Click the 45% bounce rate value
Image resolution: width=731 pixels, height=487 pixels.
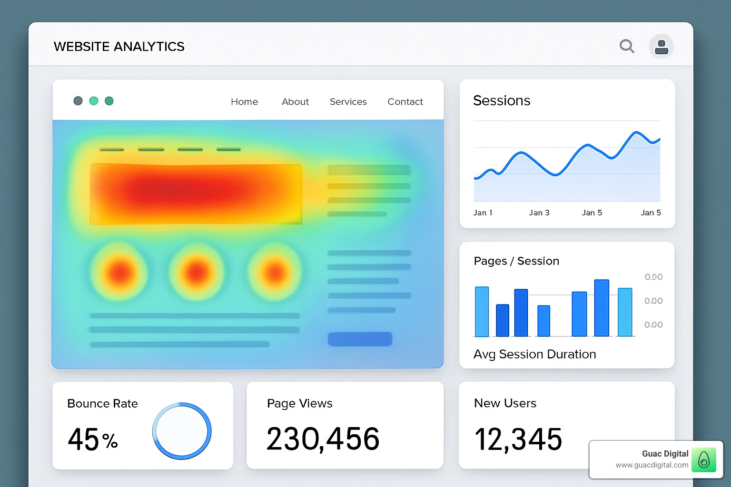pyautogui.click(x=93, y=439)
